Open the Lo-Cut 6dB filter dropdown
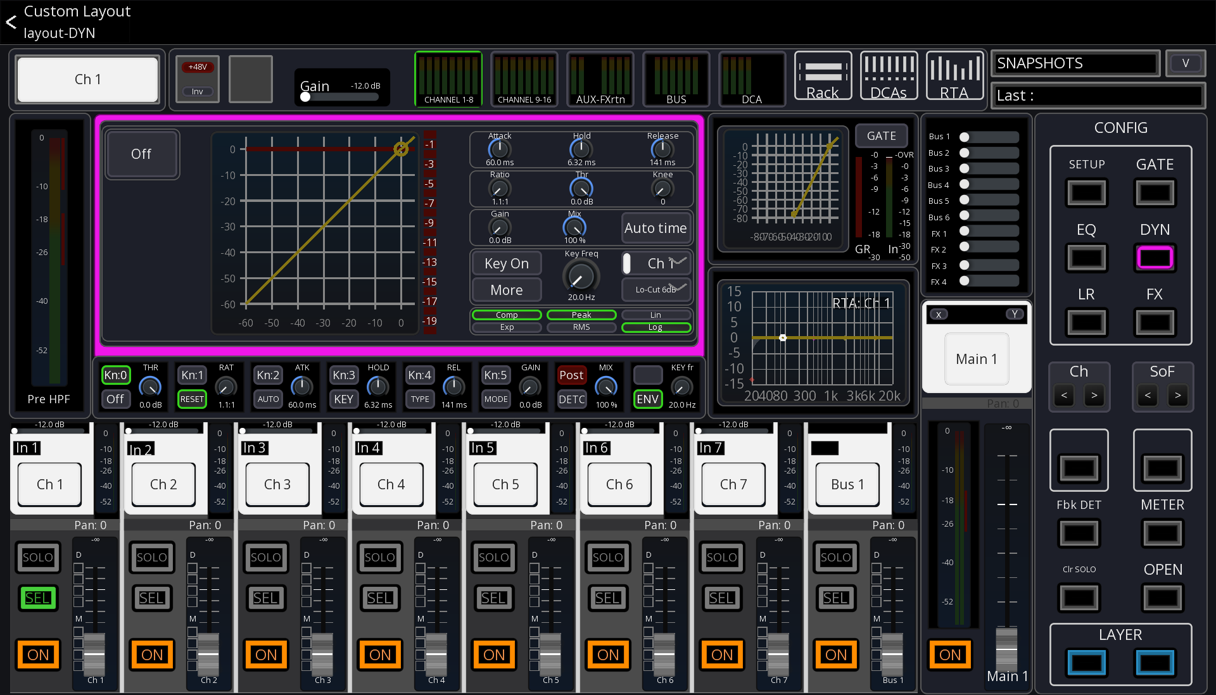Viewport: 1216px width, 695px height. click(x=655, y=289)
